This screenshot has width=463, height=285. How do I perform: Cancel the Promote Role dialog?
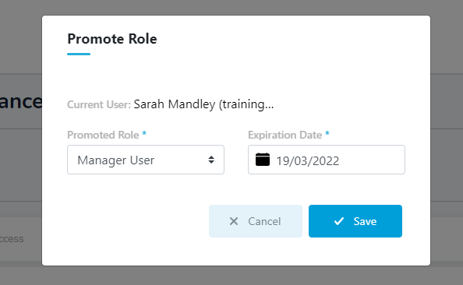coord(256,221)
